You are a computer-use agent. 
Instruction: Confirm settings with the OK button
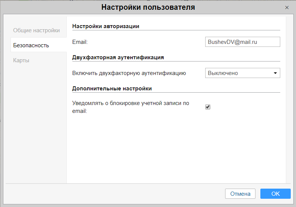275,193
